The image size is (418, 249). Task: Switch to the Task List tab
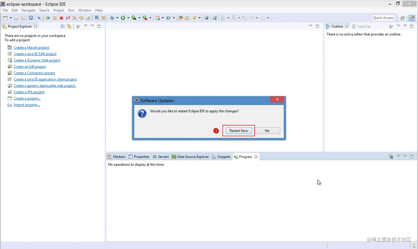click(361, 26)
